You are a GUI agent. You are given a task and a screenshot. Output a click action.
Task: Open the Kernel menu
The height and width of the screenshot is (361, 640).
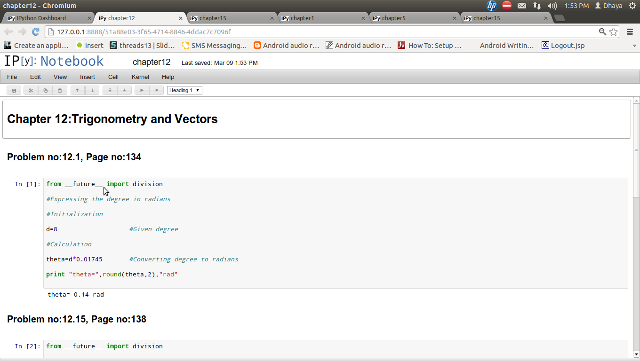pos(140,77)
